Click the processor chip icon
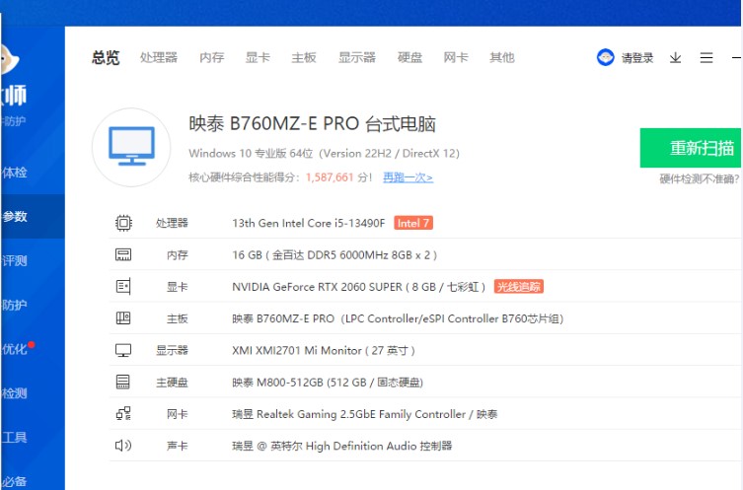Screen dimensions: 743x490 pos(123,223)
